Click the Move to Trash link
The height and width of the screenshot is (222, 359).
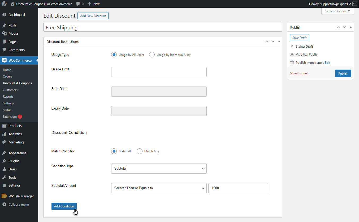(299, 73)
